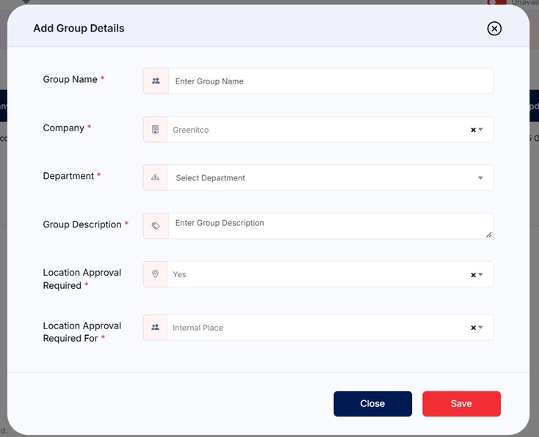This screenshot has height=437, width=539.
Task: Click the Save button
Action: (461, 404)
